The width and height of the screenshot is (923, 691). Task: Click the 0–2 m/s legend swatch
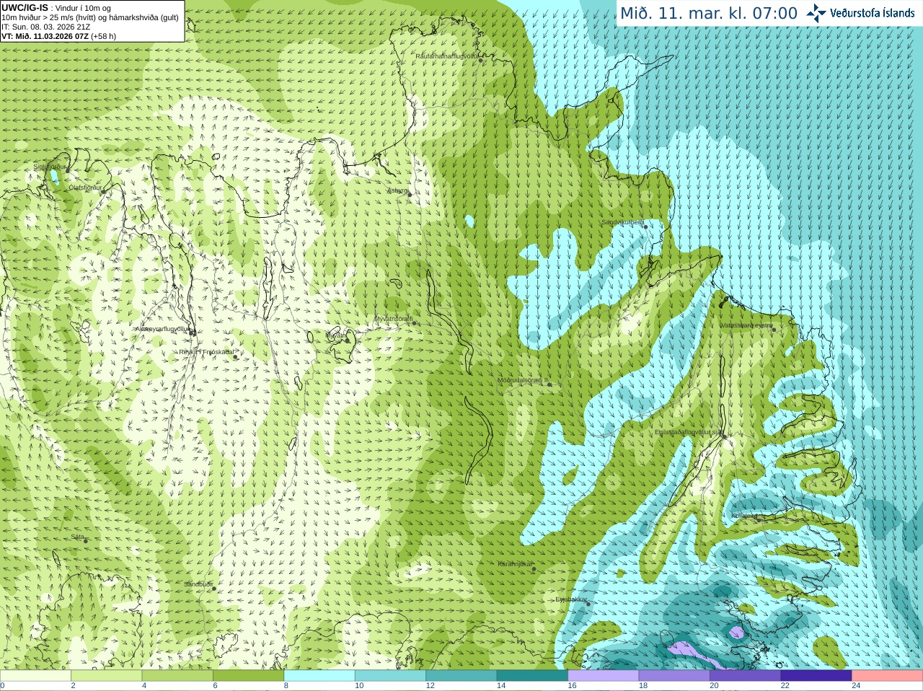pos(36,676)
